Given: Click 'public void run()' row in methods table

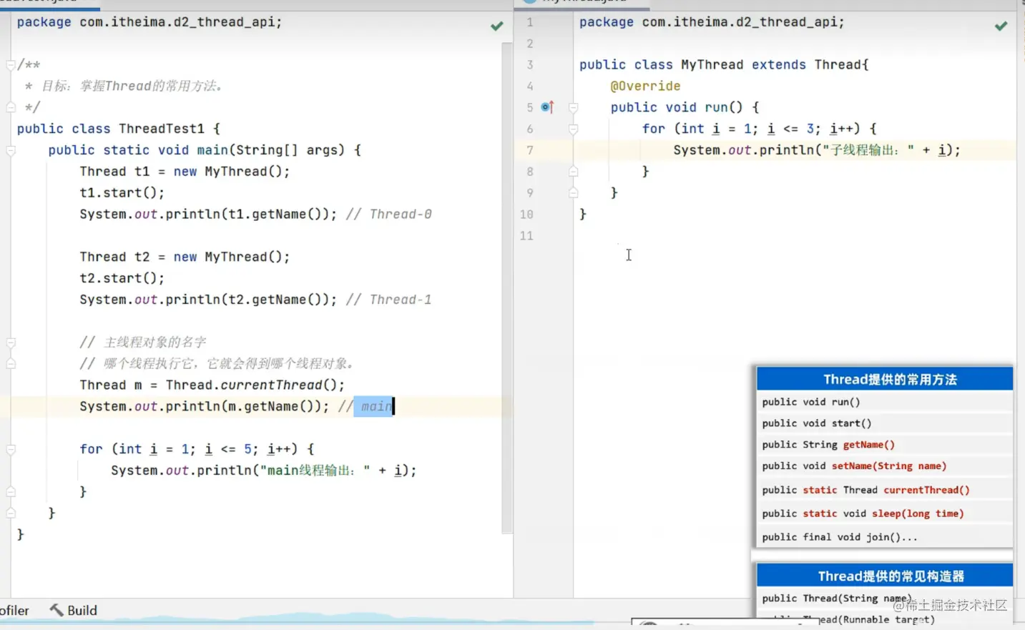Looking at the screenshot, I should [x=885, y=402].
